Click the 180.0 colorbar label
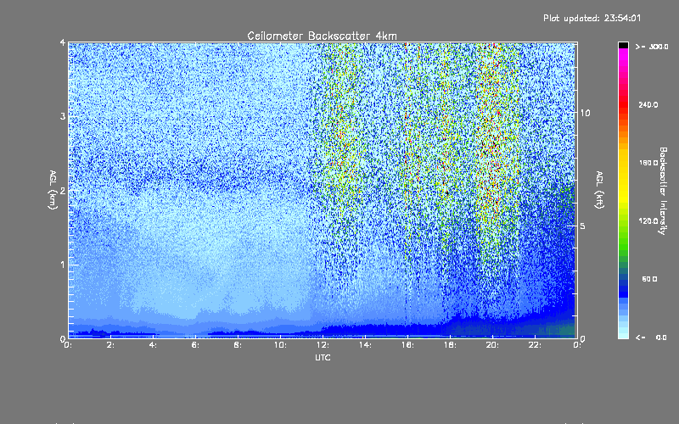679x424 pixels. (x=648, y=163)
